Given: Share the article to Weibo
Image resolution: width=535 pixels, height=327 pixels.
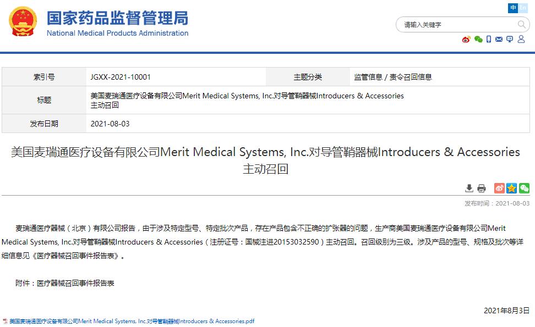Looking at the screenshot, I should click(x=499, y=188).
